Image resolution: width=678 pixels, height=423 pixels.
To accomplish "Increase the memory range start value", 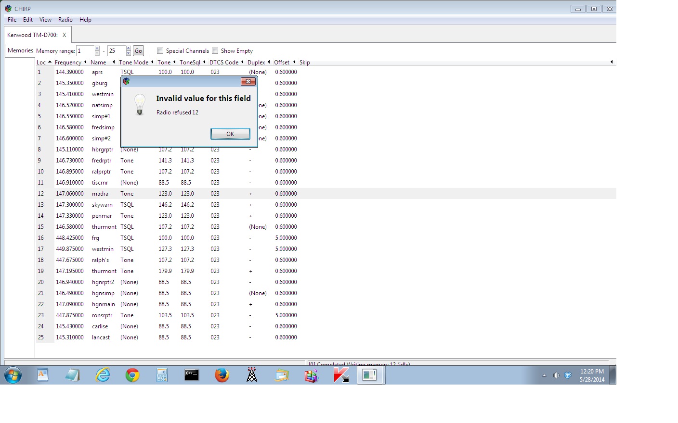I will 97,48.
